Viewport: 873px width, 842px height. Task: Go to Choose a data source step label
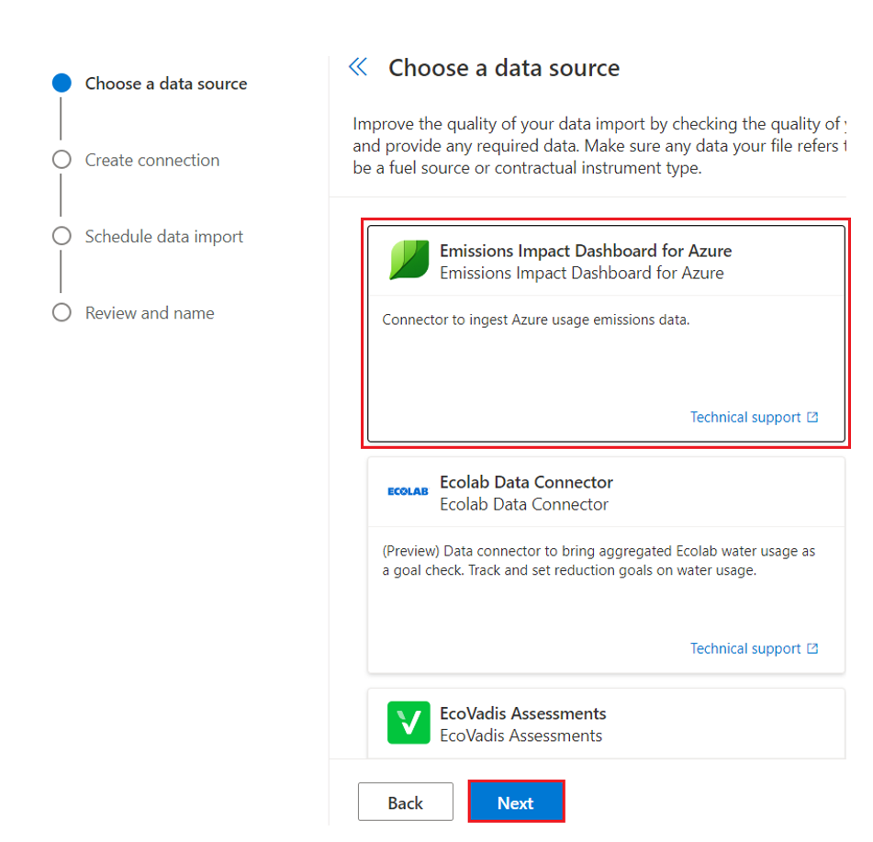166,84
